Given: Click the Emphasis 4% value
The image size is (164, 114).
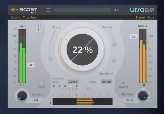Looking at the screenshot, I should coord(36,100).
